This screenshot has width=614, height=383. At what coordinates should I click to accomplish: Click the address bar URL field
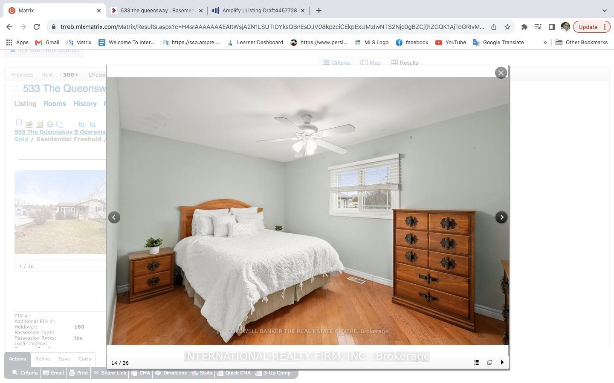272,27
